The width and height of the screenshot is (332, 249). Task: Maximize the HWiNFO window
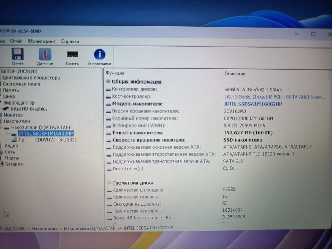click(313, 34)
